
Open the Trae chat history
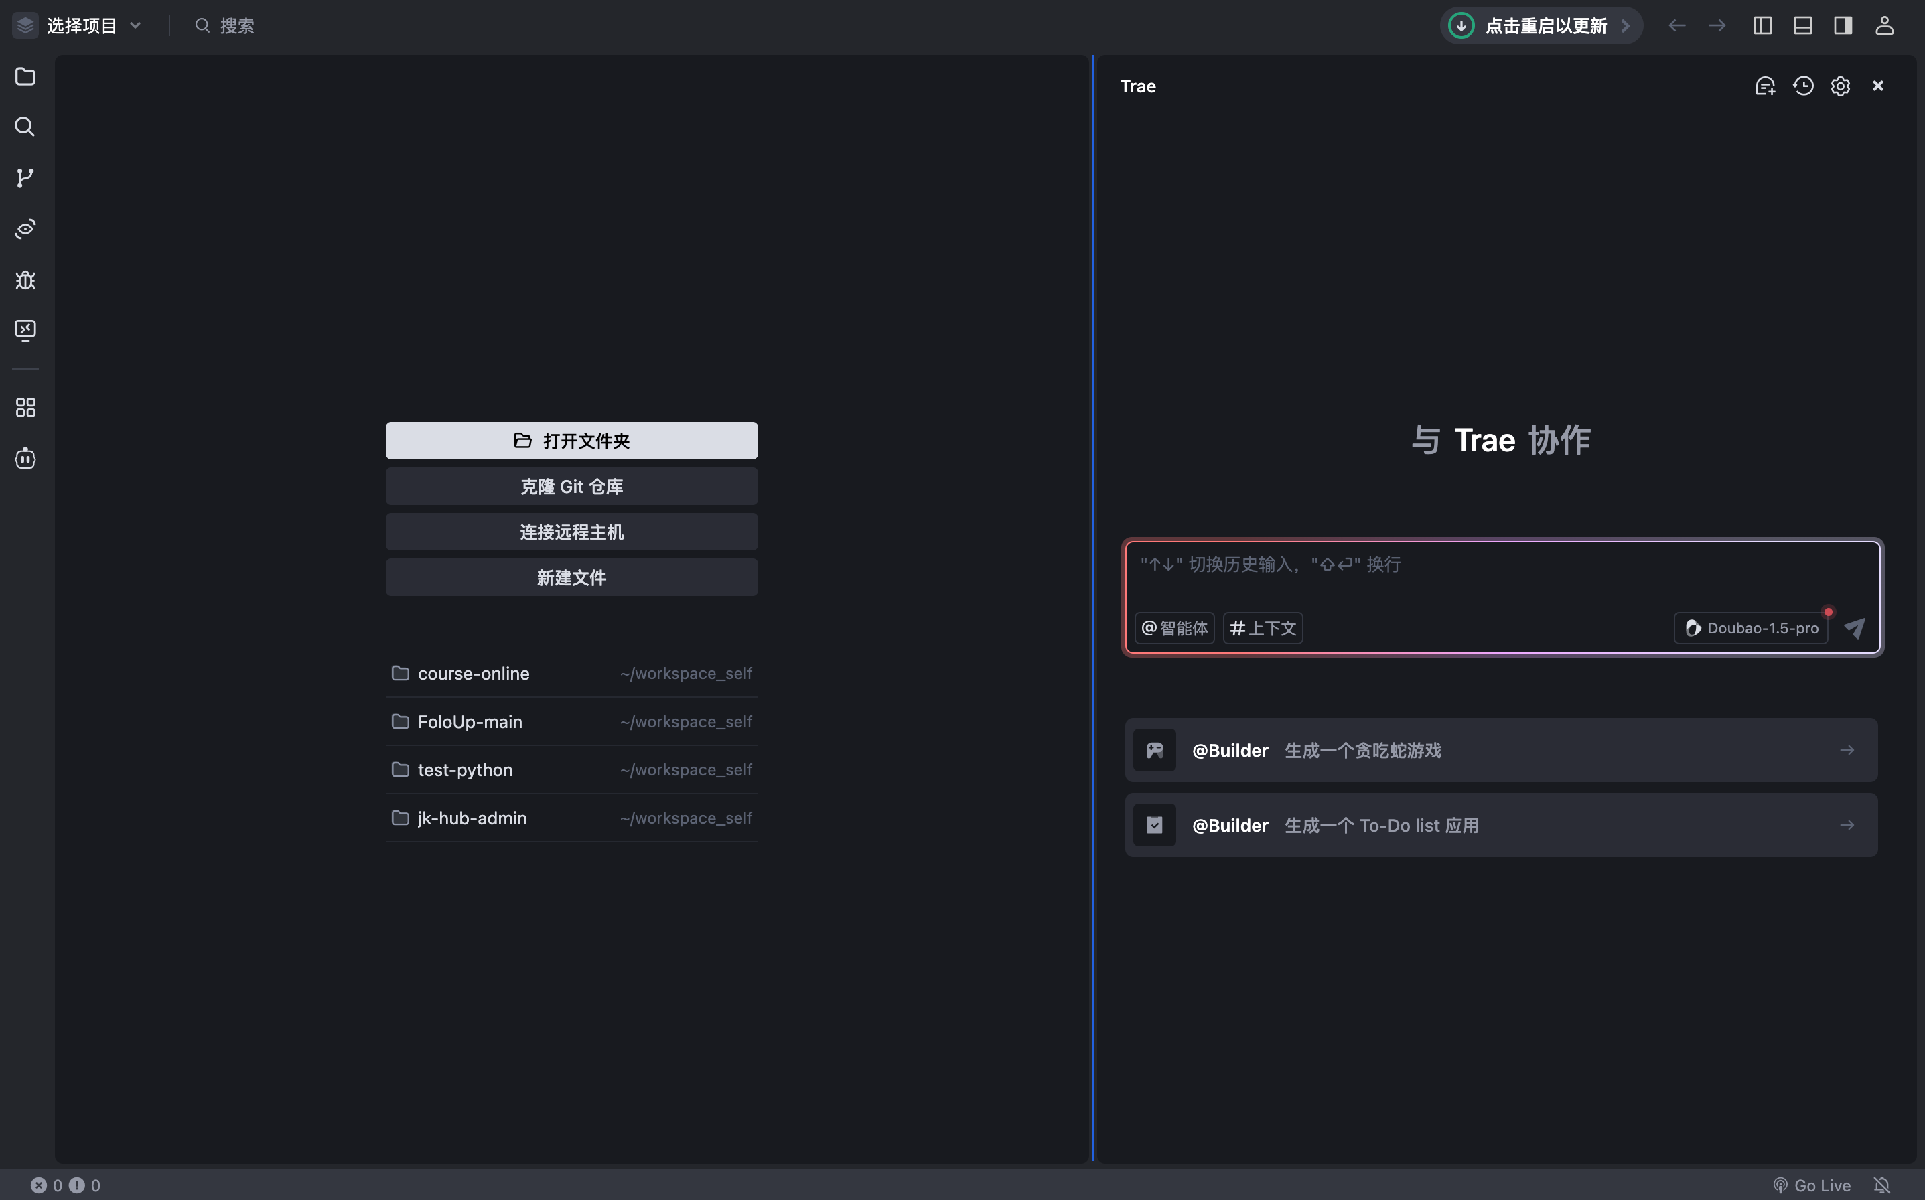1802,86
